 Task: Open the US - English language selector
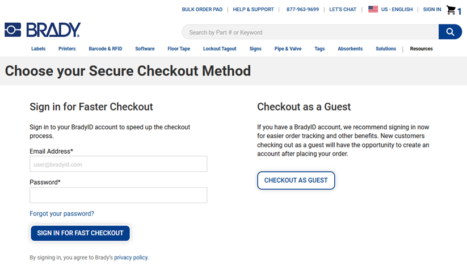(x=397, y=10)
